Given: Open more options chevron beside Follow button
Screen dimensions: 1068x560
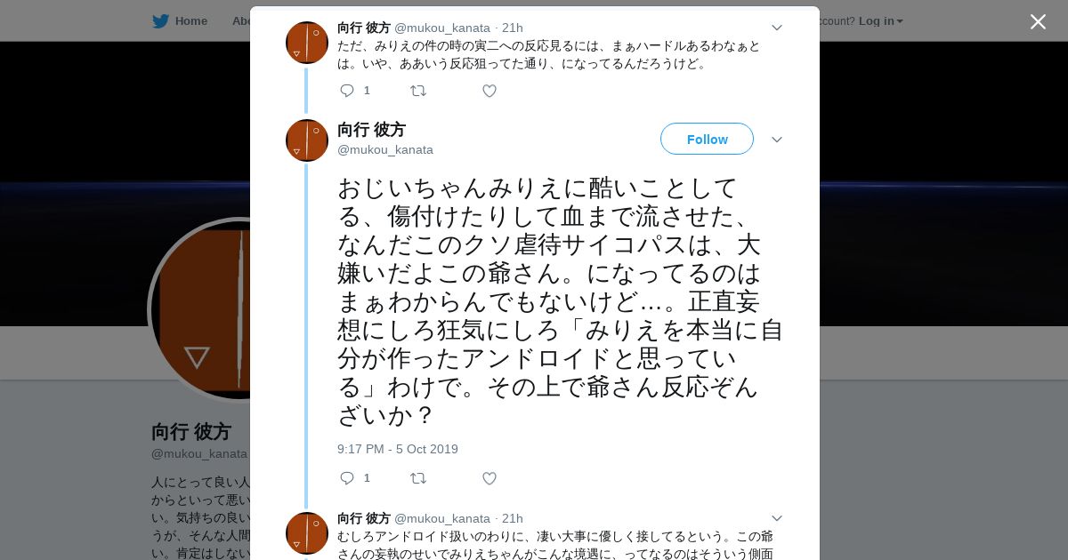Looking at the screenshot, I should point(776,140).
